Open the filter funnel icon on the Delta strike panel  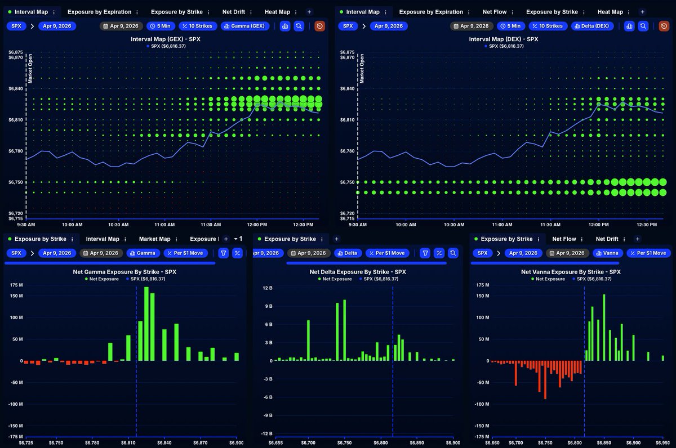(x=425, y=253)
